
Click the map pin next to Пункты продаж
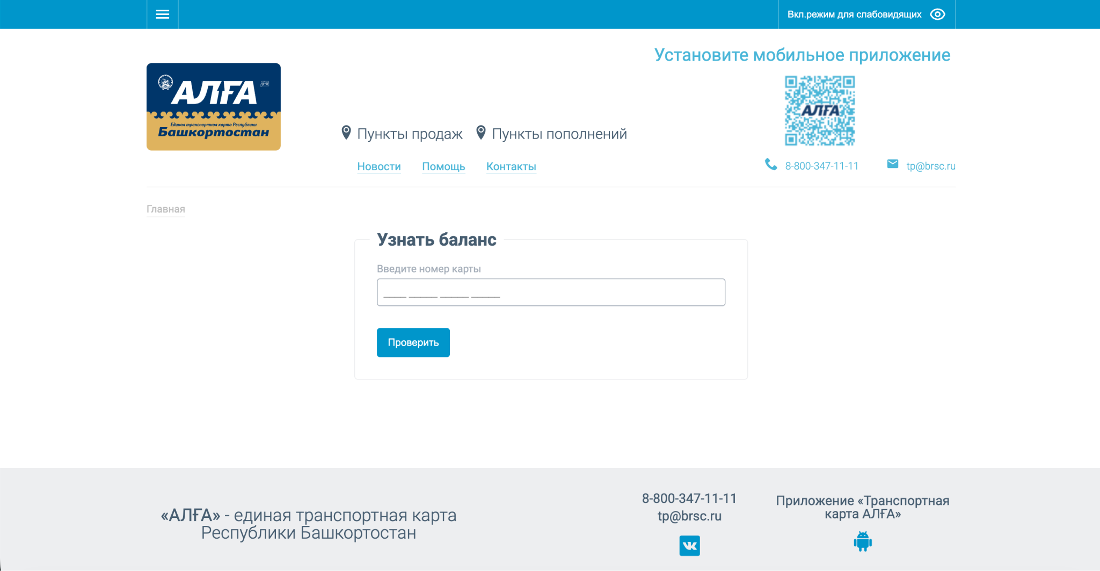pyautogui.click(x=346, y=133)
